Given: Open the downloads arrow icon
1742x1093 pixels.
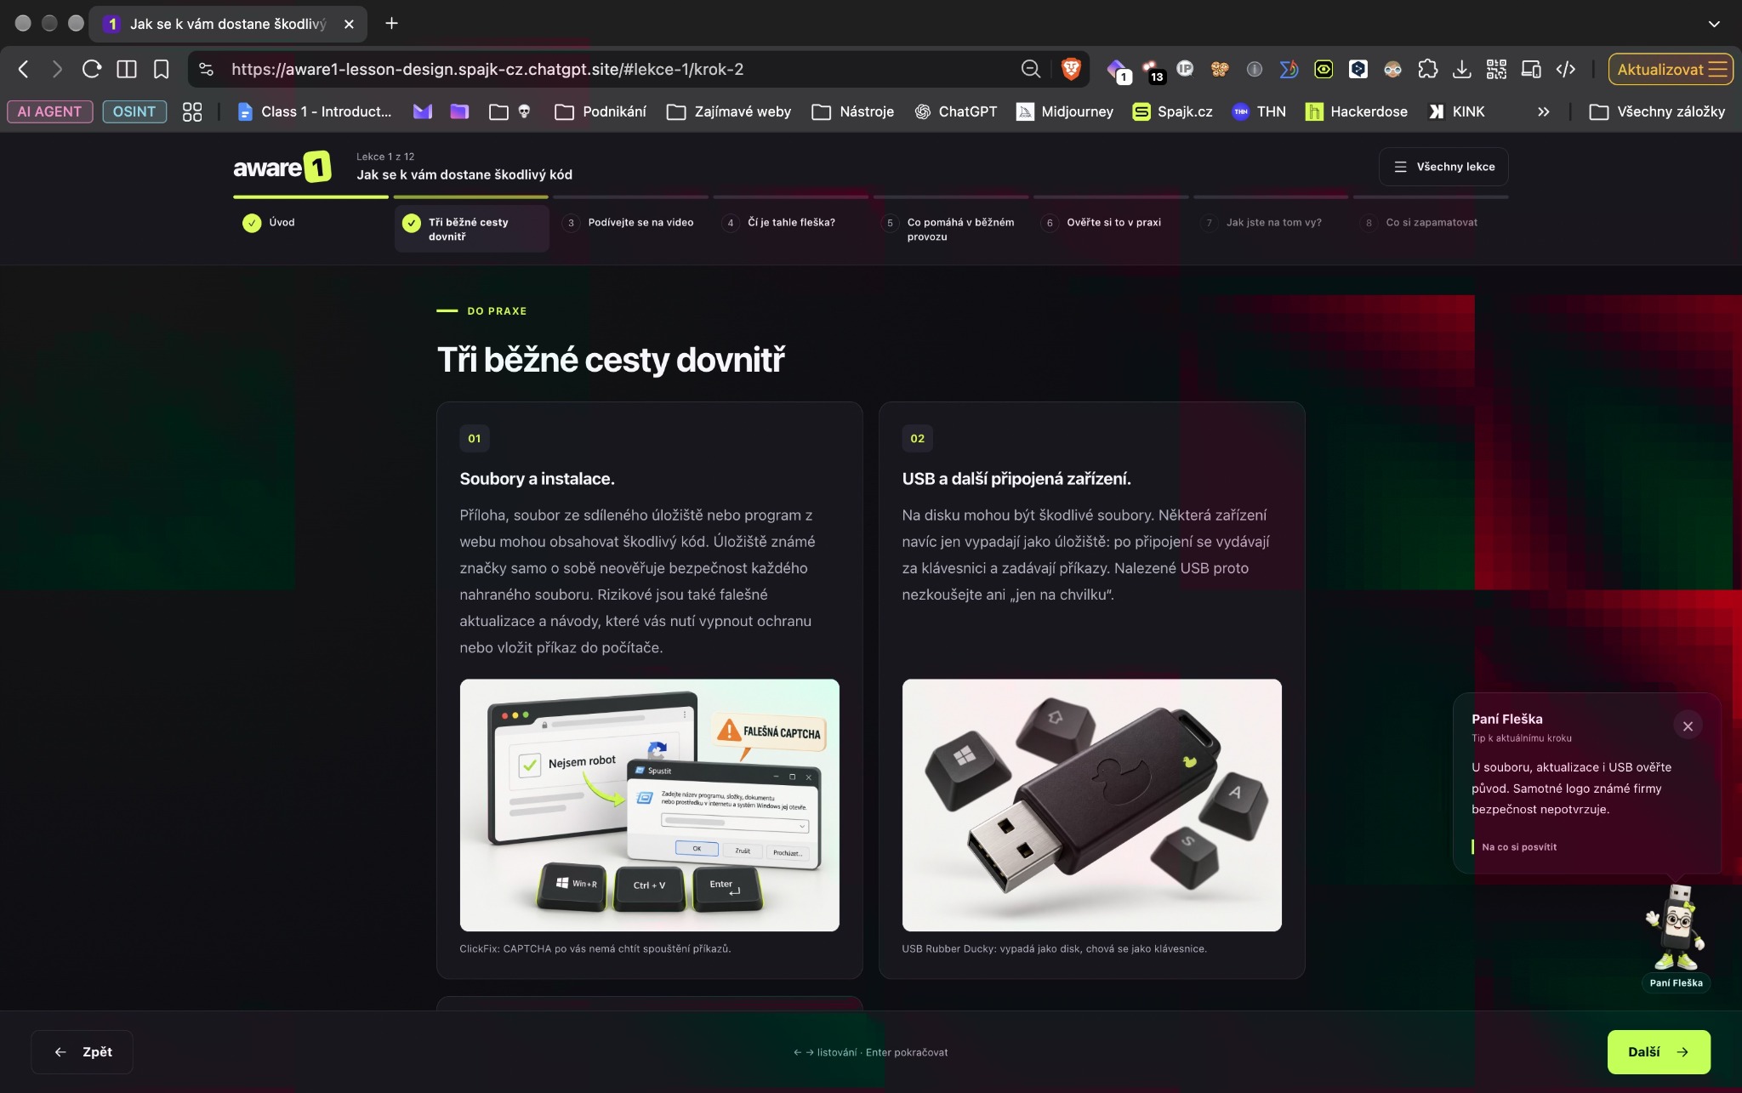Looking at the screenshot, I should 1462,69.
